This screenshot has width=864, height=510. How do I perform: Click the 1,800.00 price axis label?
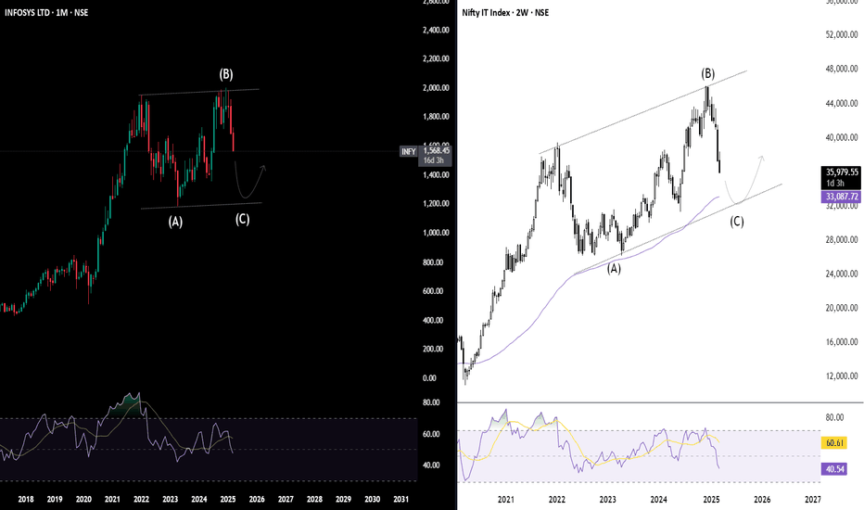(436, 116)
